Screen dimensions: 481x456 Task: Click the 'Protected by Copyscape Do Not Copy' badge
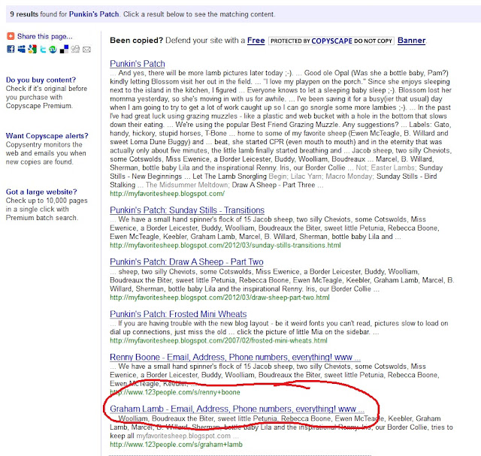point(331,41)
